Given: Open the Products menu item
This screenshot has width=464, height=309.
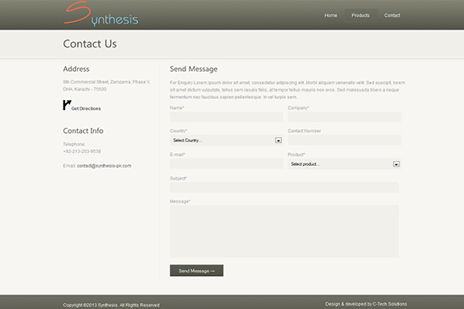Looking at the screenshot, I should tap(361, 15).
